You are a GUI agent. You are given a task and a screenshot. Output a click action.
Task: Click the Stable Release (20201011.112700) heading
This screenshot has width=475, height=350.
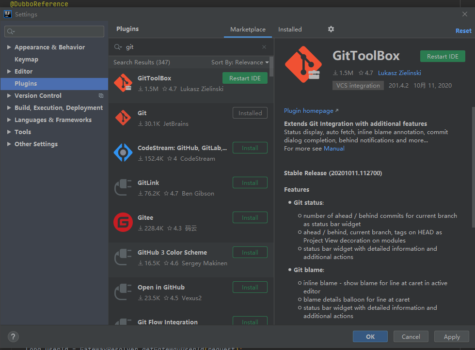tap(333, 173)
